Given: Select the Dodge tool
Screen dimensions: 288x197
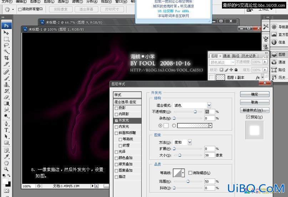Looking at the screenshot, I should click(x=6, y=116).
